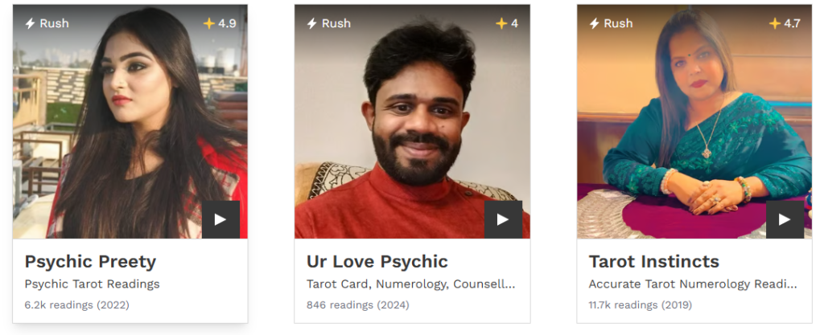This screenshot has width=824, height=335.
Task: Open the Psychic Preety profile name
Action: pos(90,261)
